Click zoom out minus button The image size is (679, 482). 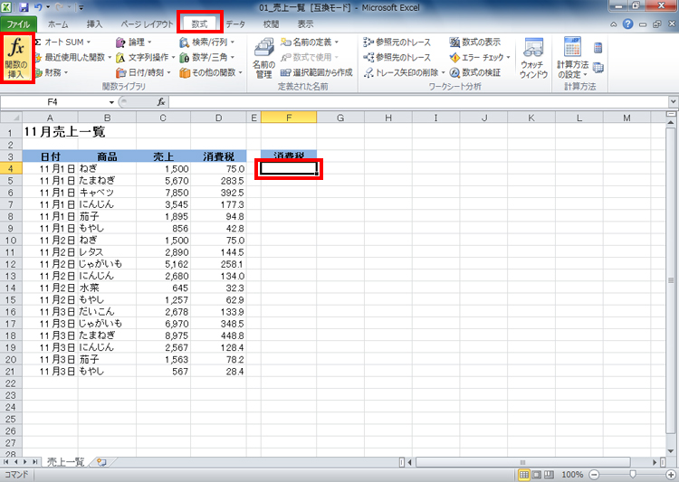[594, 475]
